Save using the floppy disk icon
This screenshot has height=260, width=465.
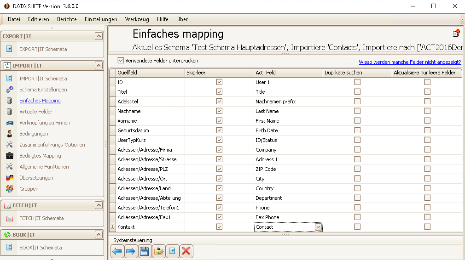(145, 251)
